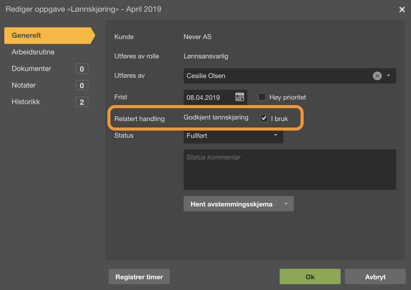Expand the Utføres av dropdown arrow

(389, 76)
